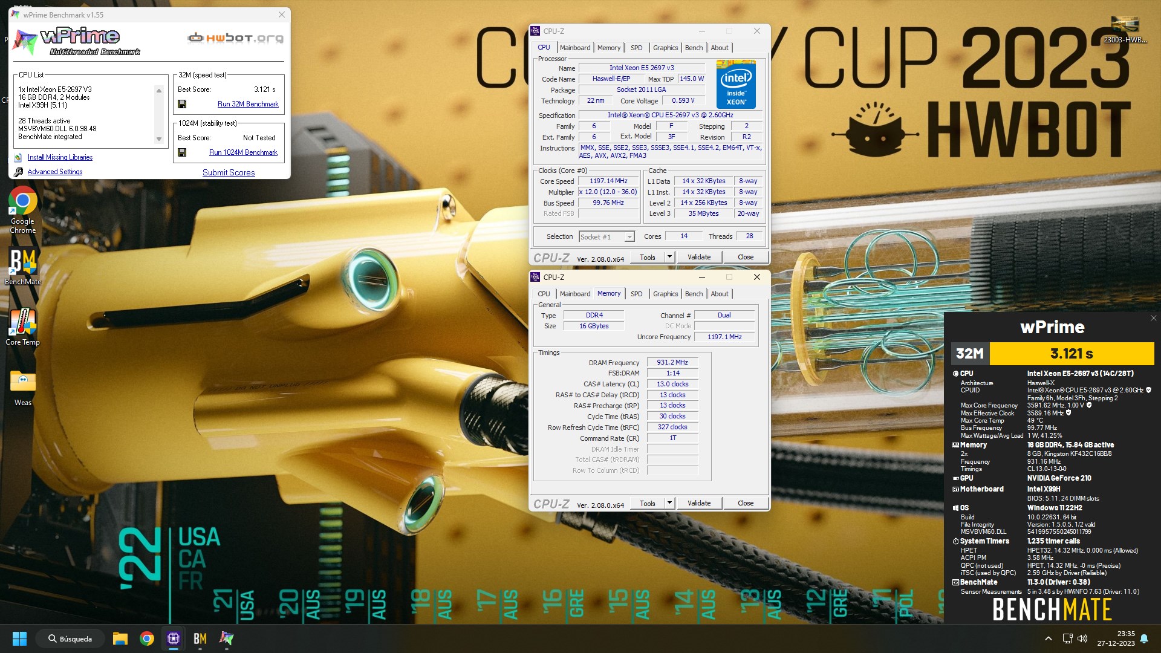Select Memory tab in top CPU-Z window

click(609, 48)
